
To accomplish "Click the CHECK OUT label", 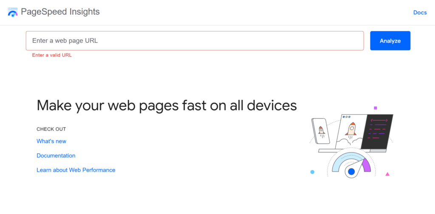I will pyautogui.click(x=51, y=129).
